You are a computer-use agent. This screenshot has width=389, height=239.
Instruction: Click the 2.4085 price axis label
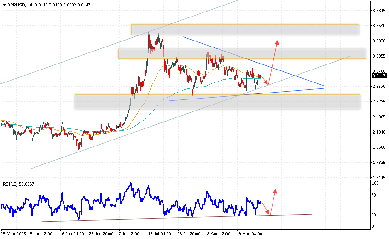379,117
